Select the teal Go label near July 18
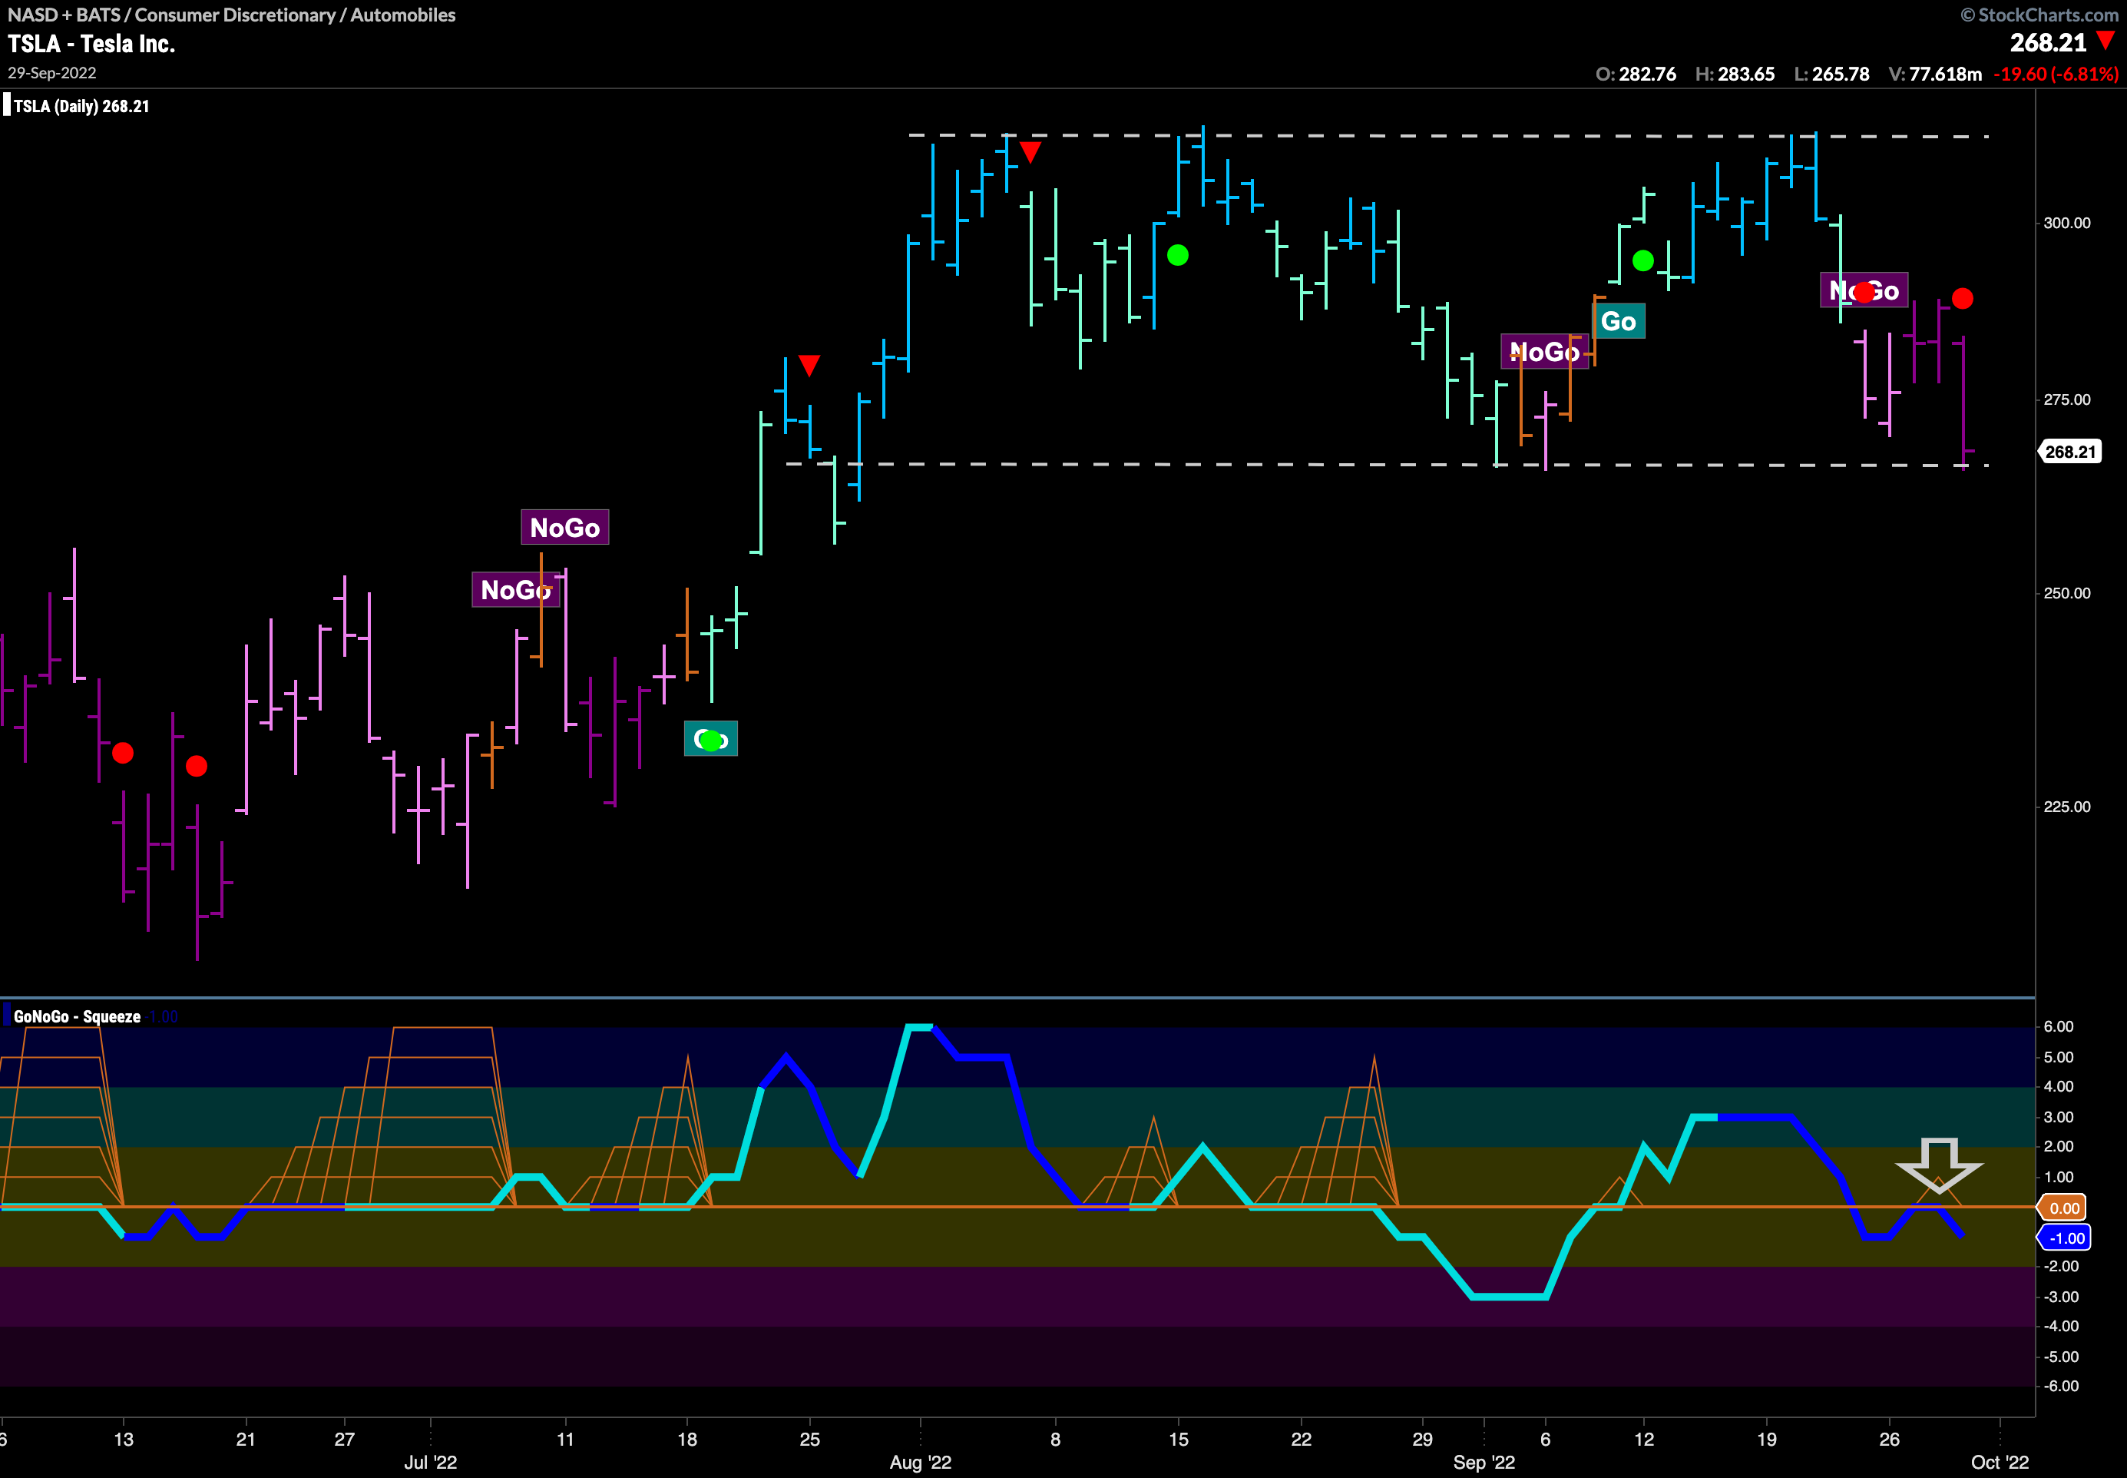 click(711, 738)
